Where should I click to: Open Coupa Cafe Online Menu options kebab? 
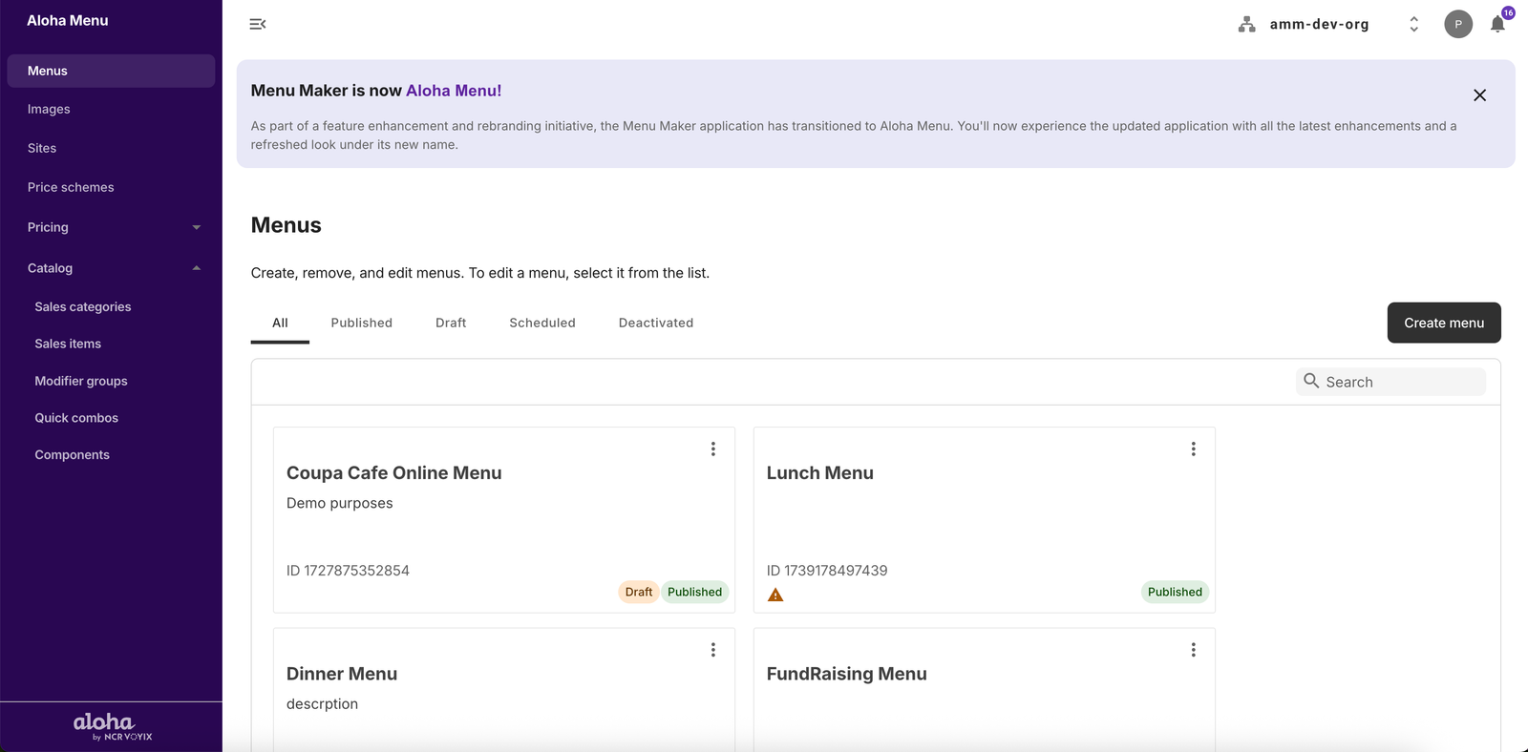point(712,449)
